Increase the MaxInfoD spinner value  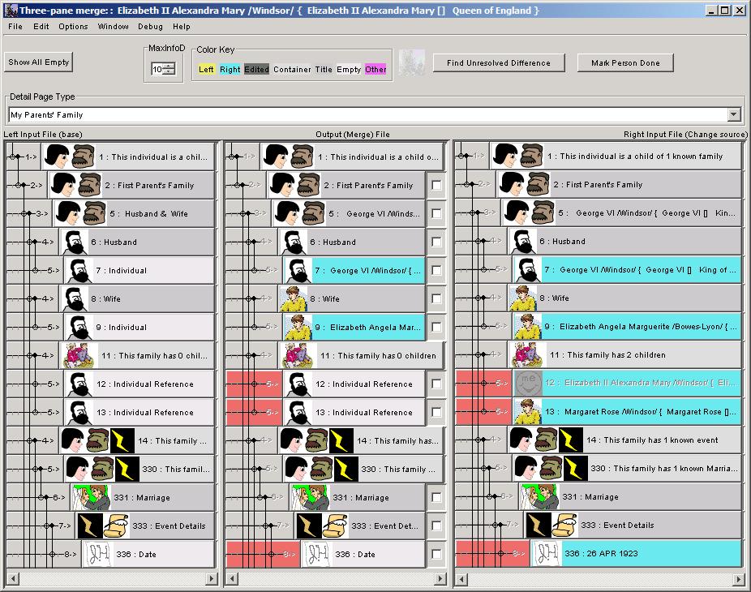(169, 66)
